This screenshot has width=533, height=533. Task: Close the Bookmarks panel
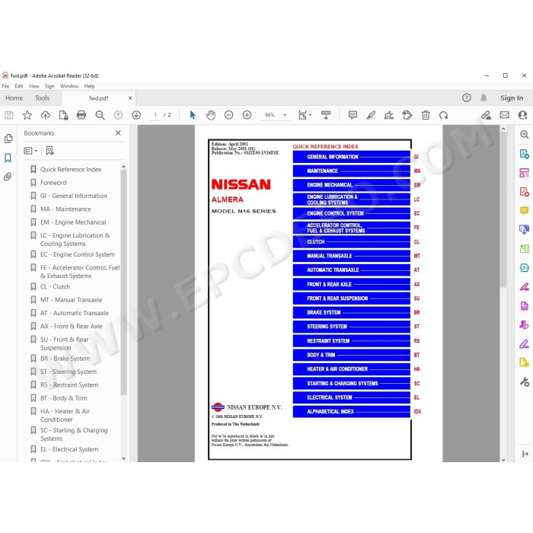118,133
